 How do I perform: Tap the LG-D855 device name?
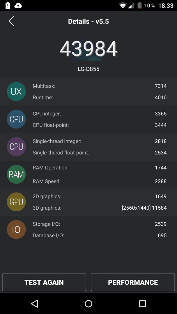coord(88,69)
